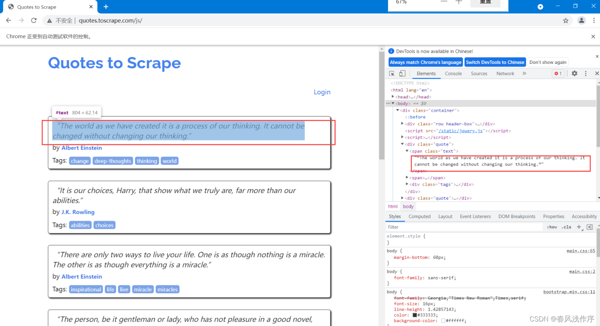
Task: Click the abilities tag
Action: coord(80,225)
